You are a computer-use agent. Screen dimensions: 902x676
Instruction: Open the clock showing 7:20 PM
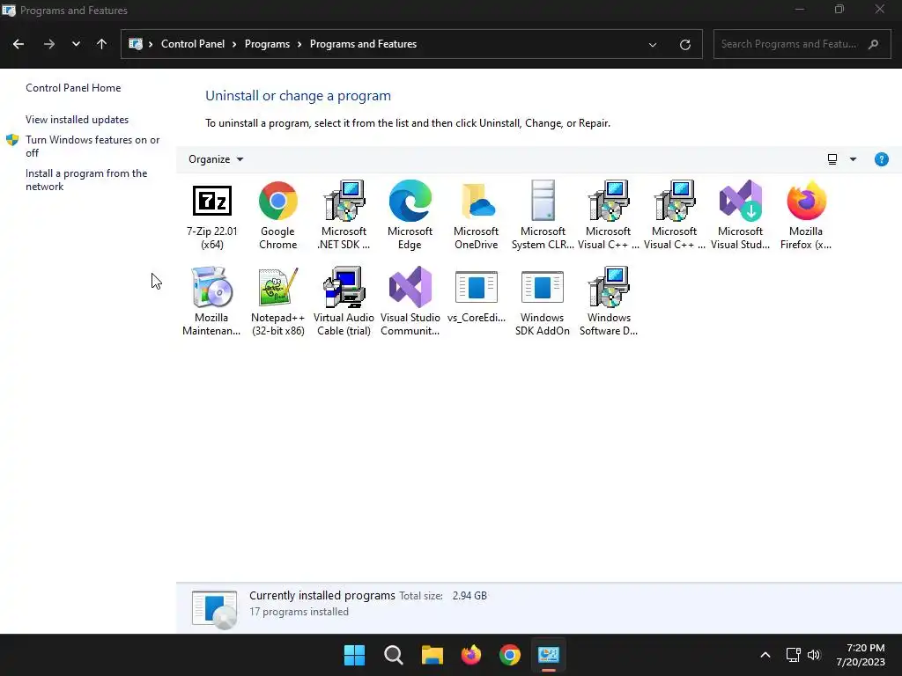[x=861, y=655]
